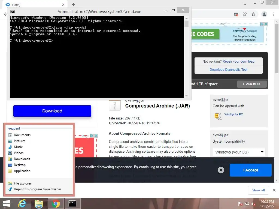Show the taskbar clock and date
The width and height of the screenshot is (279, 209).
pyautogui.click(x=267, y=204)
